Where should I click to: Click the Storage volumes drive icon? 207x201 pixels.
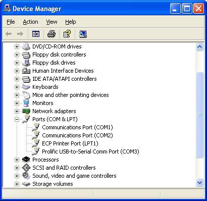coord(26,184)
